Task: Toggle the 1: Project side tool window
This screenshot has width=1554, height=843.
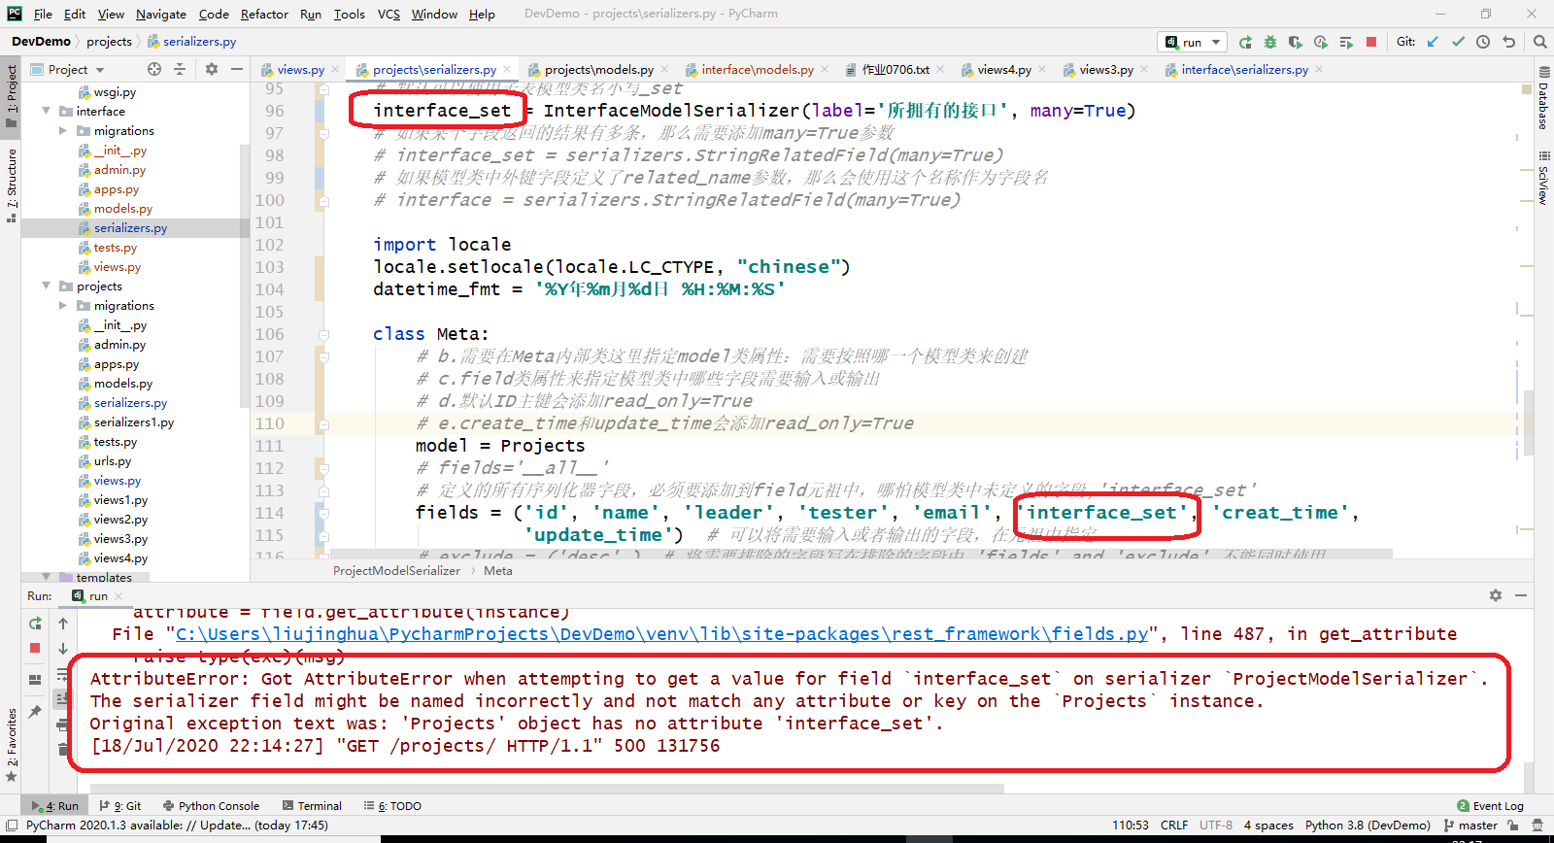Action: (11, 94)
